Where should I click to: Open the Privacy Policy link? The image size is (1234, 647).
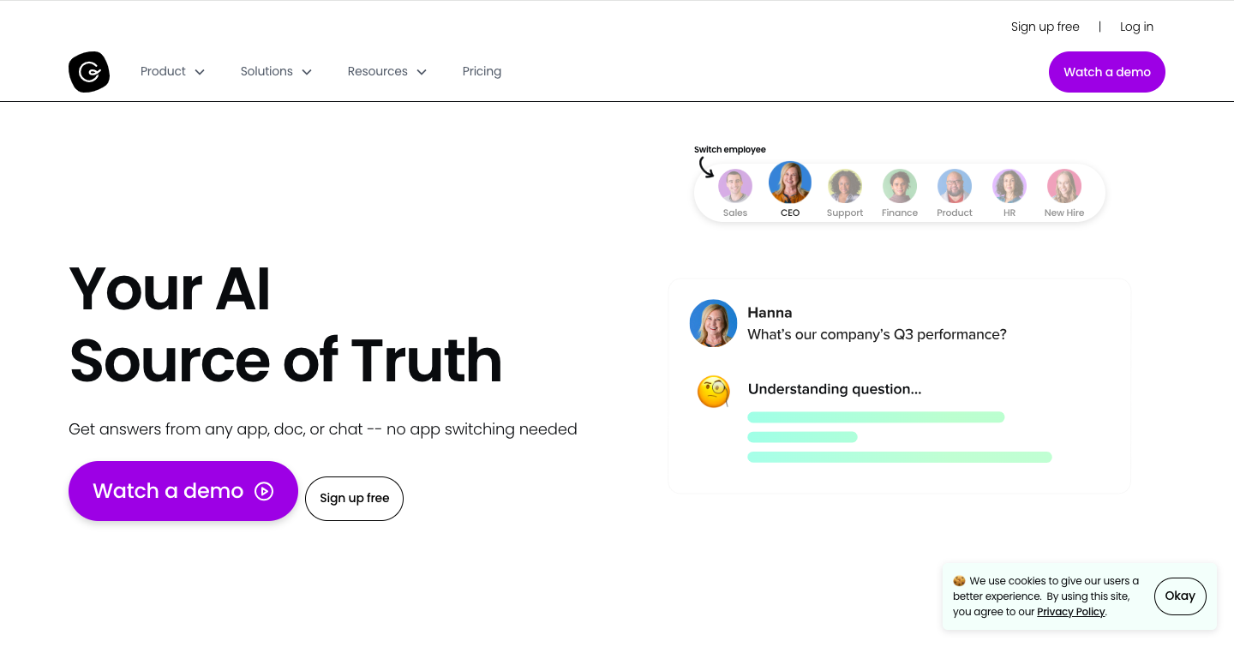tap(1070, 611)
